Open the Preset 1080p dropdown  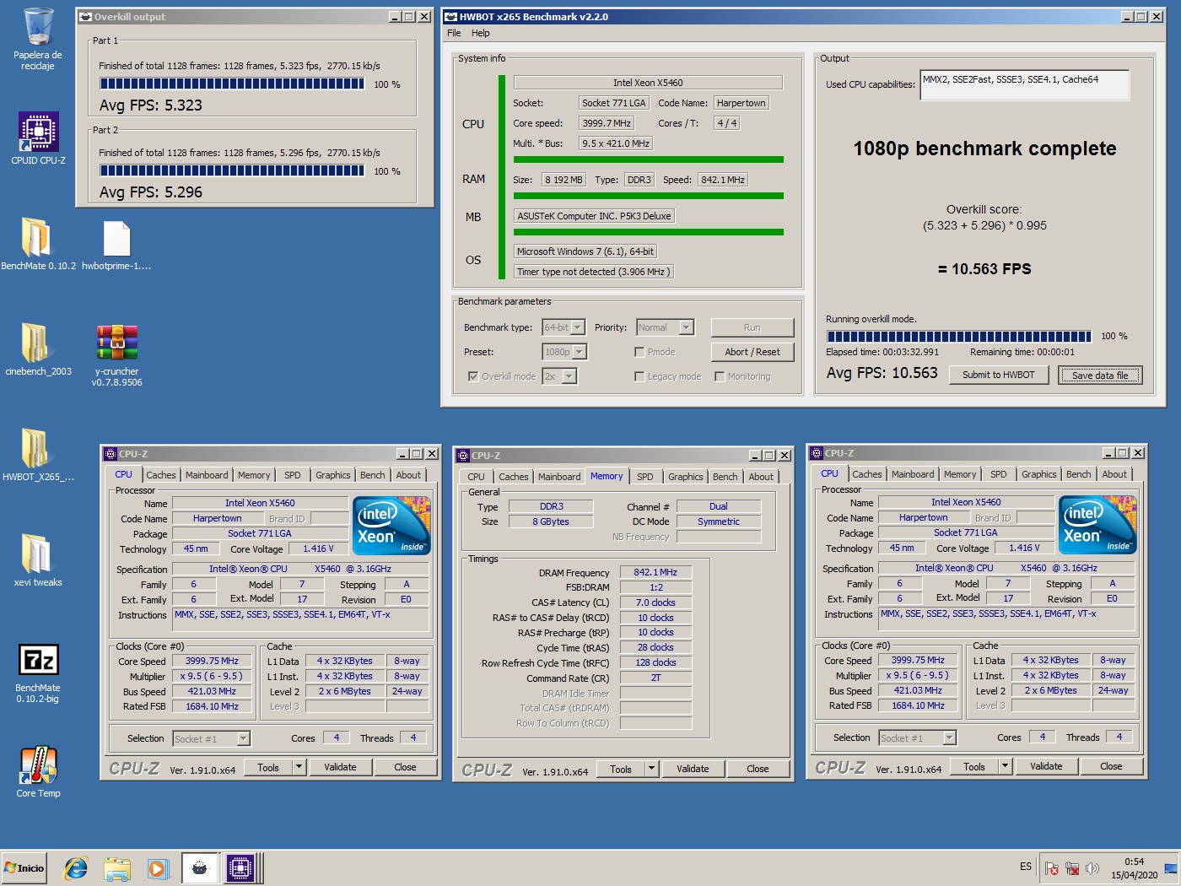(564, 352)
